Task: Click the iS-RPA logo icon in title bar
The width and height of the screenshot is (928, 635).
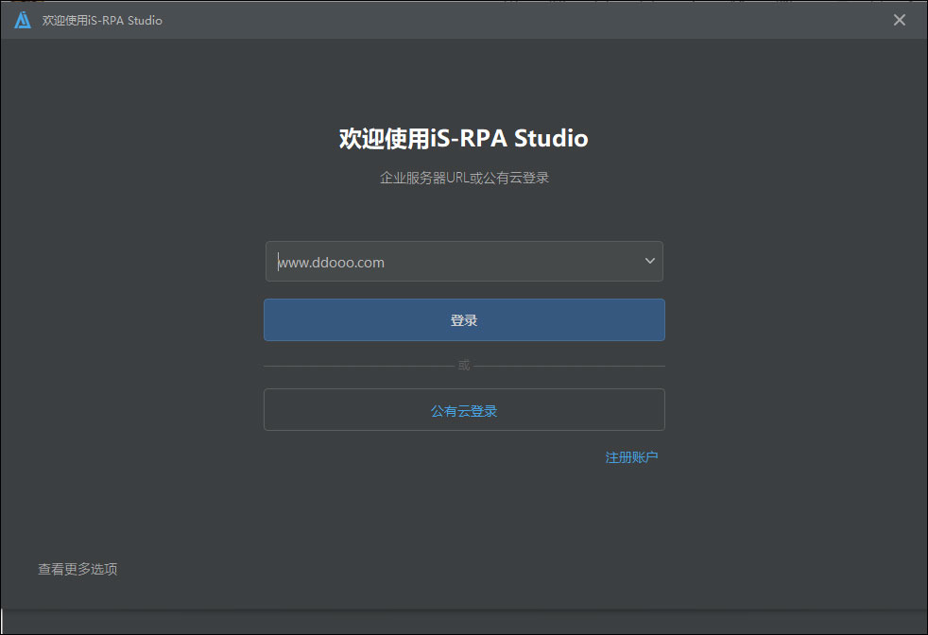Action: [x=23, y=20]
